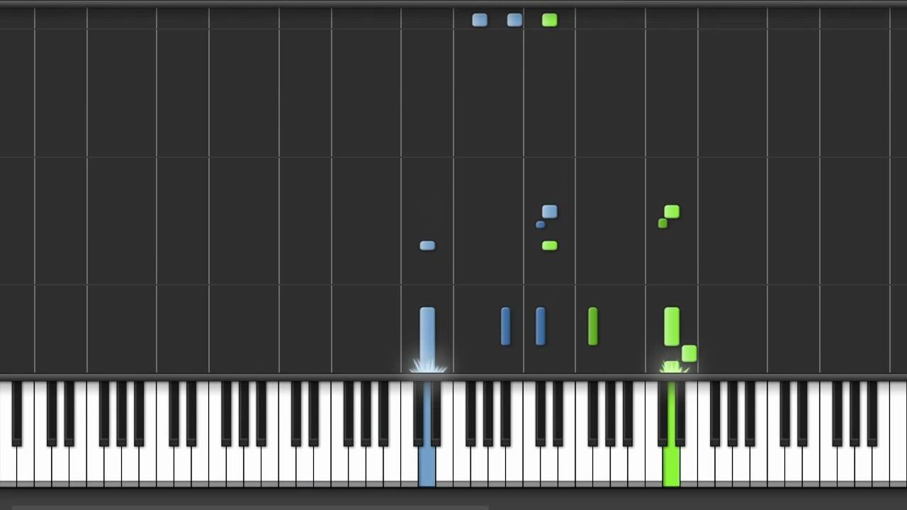907x510 pixels.
Task: Click the tiny dark-green falling note
Action: (x=663, y=223)
